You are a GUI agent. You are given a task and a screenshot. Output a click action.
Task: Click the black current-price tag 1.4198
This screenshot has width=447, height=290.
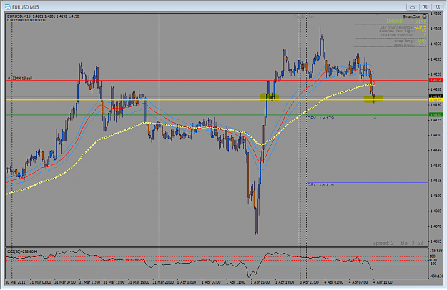436,96
